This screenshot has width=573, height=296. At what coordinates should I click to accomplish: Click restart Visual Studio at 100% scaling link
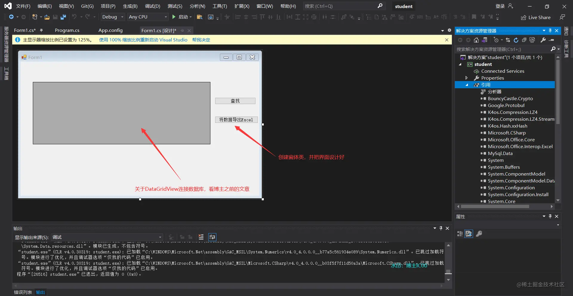tap(143, 40)
